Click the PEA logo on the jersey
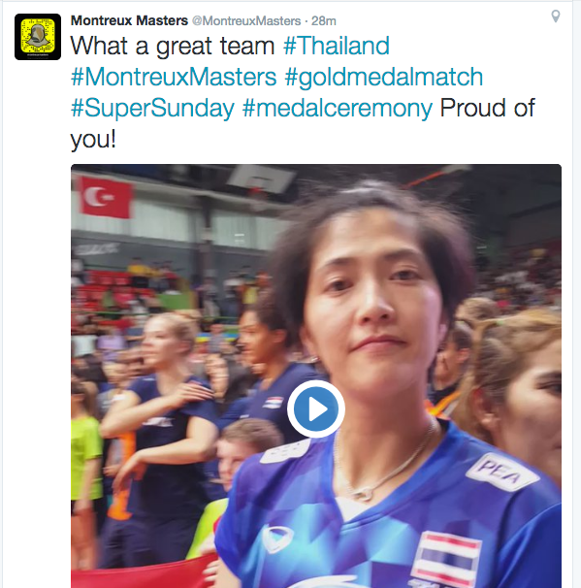 [501, 472]
